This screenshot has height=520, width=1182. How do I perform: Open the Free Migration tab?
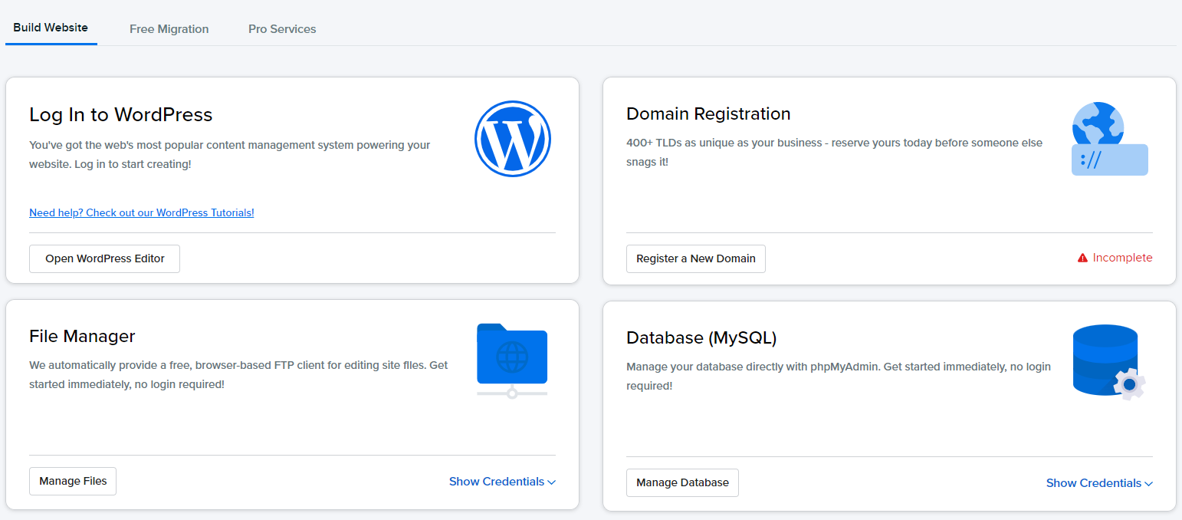click(169, 29)
